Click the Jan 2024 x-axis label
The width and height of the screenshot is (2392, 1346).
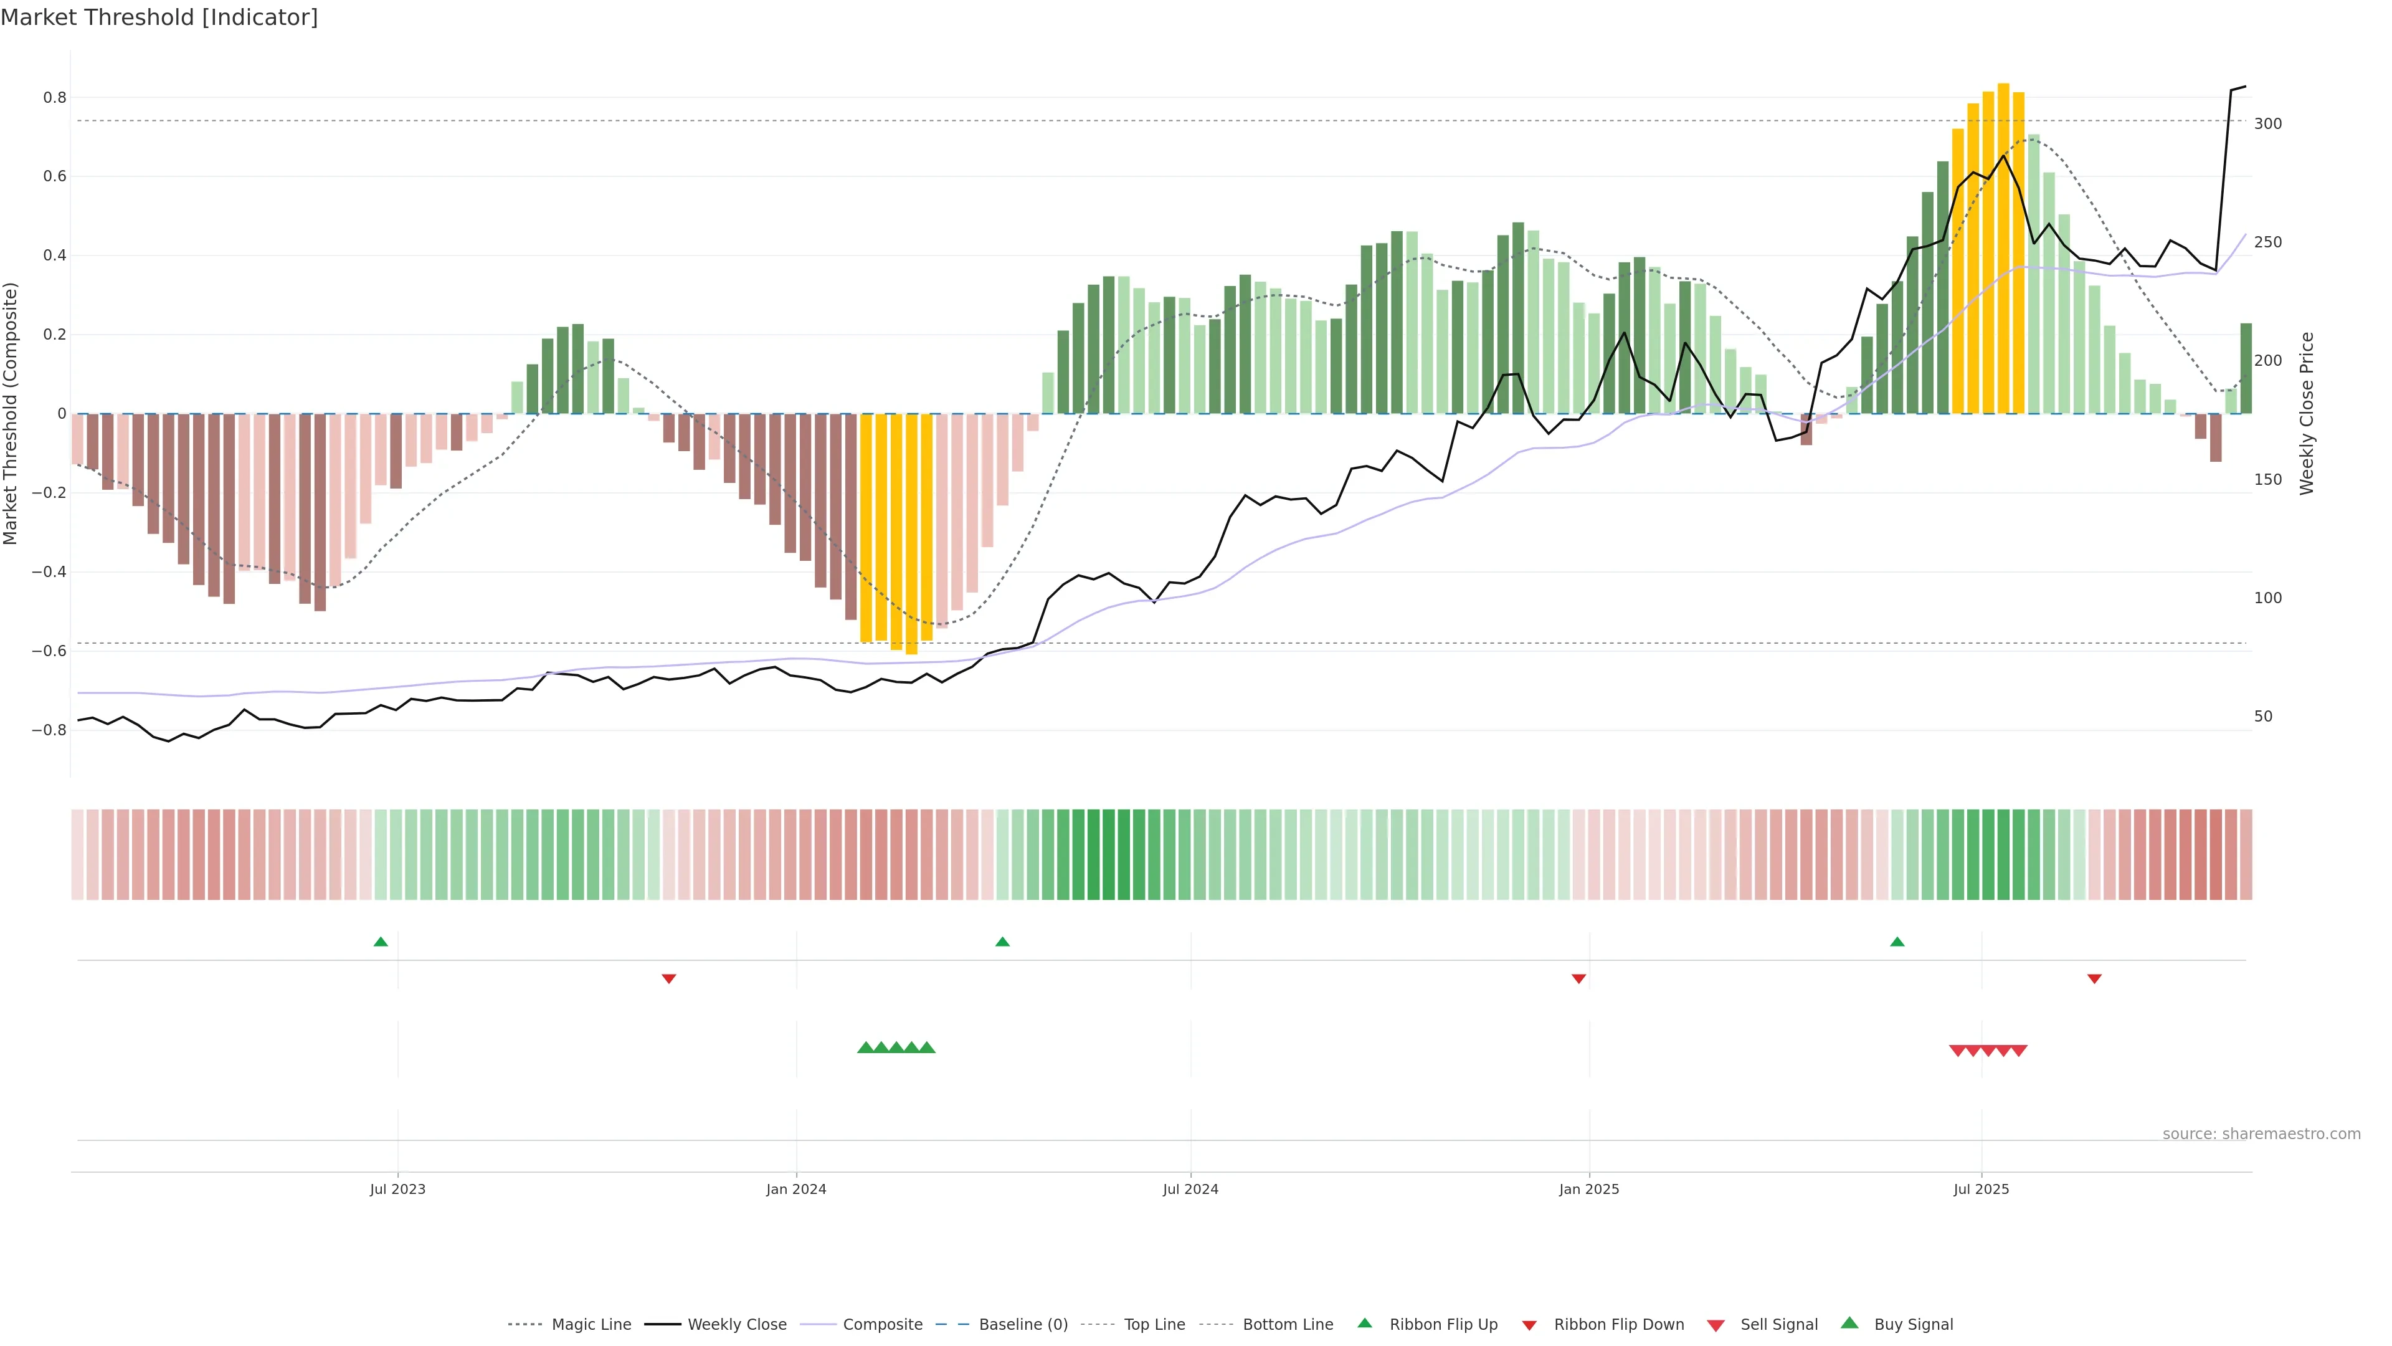tap(796, 1189)
